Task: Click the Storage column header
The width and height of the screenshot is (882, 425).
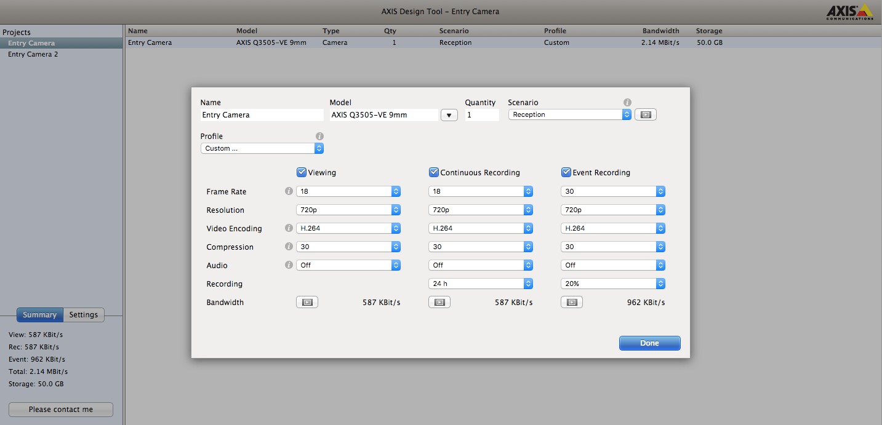Action: click(709, 31)
